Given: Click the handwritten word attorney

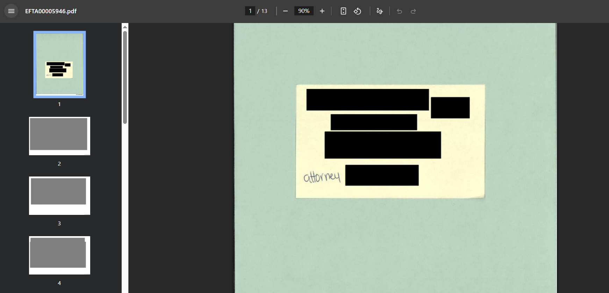Looking at the screenshot, I should point(322,176).
